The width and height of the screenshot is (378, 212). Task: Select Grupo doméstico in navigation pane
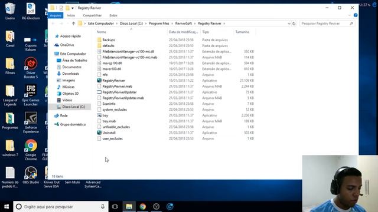73,124
